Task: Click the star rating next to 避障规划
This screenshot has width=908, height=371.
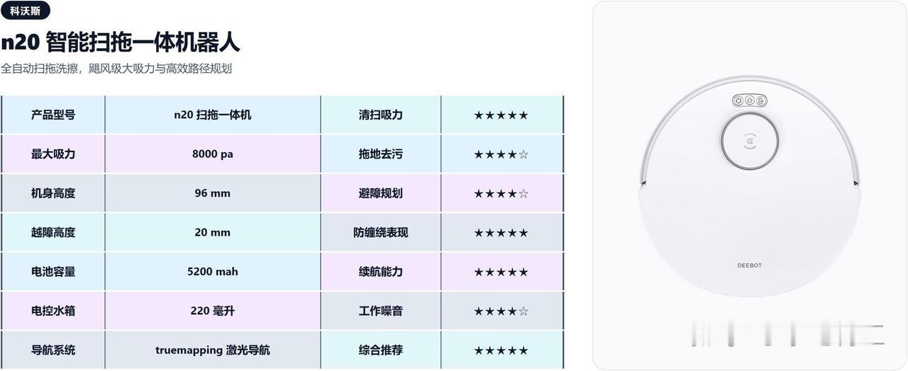Action: tap(501, 193)
